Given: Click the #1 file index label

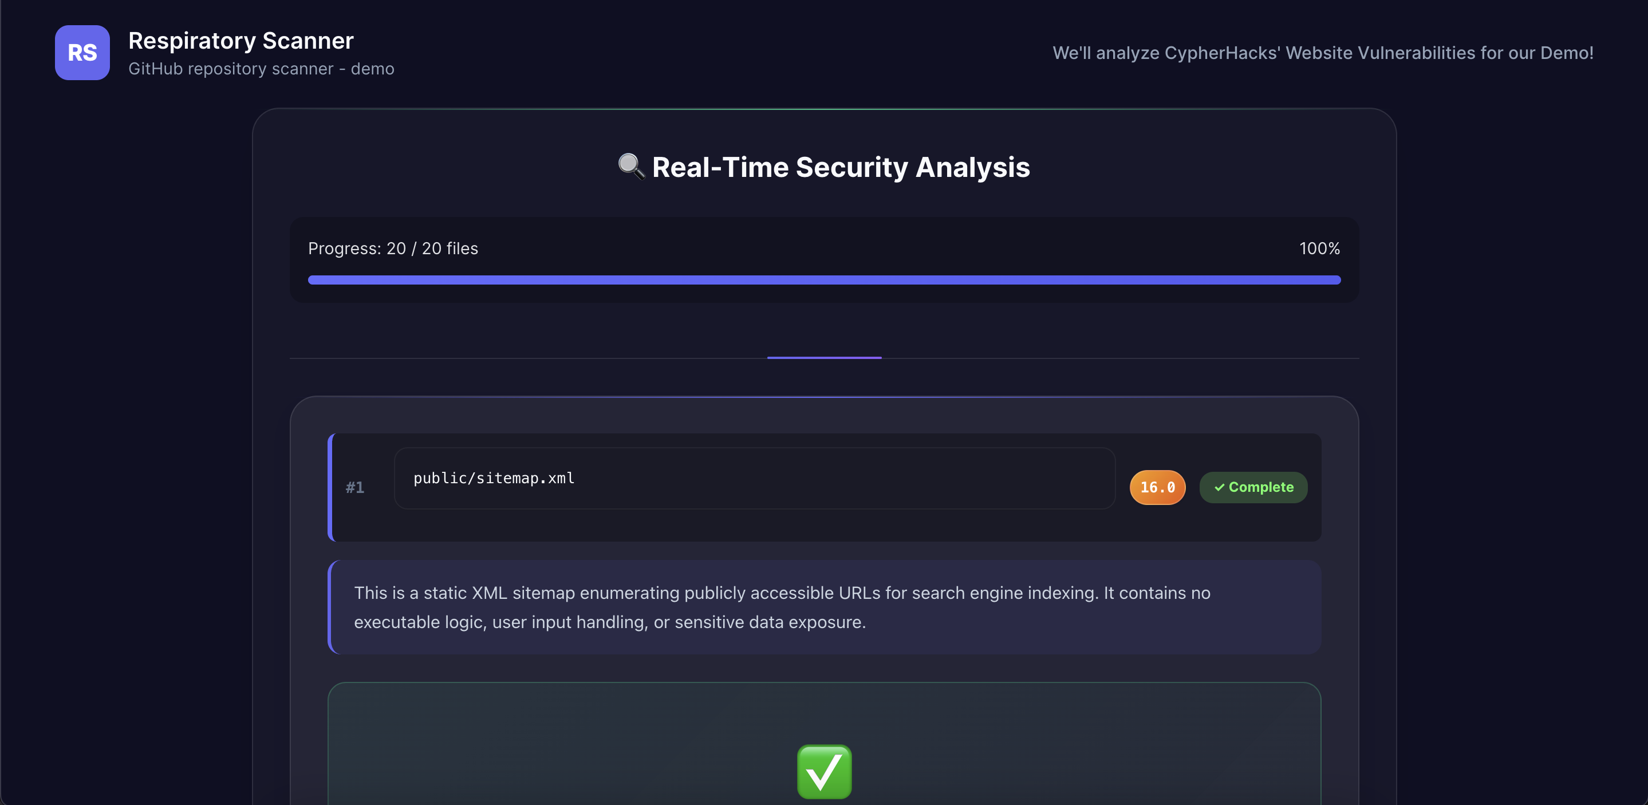Looking at the screenshot, I should click(x=355, y=488).
